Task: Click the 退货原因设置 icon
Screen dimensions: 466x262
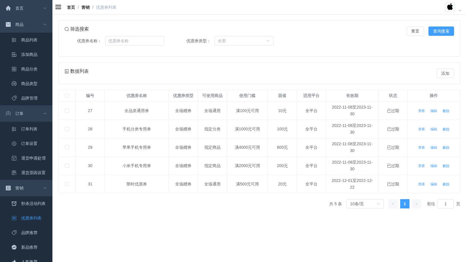Action: point(14,173)
